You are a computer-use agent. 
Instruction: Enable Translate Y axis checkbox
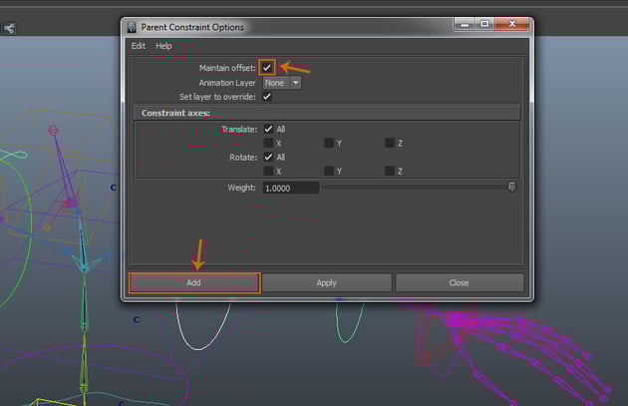click(x=329, y=143)
